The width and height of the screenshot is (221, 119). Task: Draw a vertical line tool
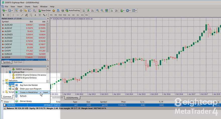(x=13, y=15)
